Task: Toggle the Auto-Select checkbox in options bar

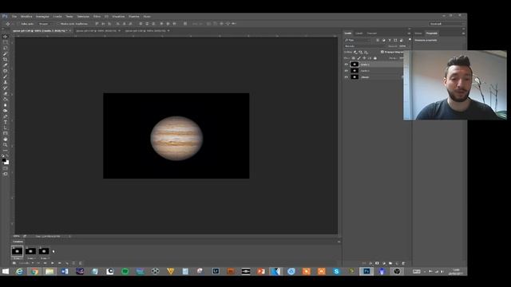Action: [18, 24]
